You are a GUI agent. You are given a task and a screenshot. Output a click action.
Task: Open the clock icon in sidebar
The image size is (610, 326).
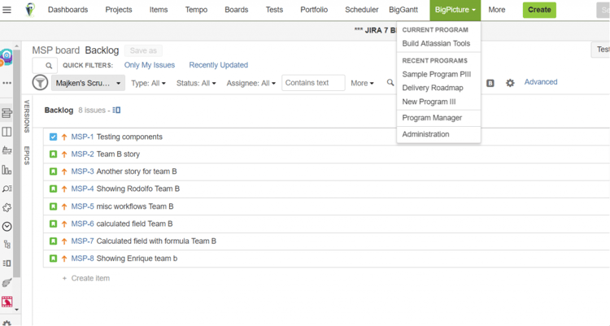tap(7, 226)
